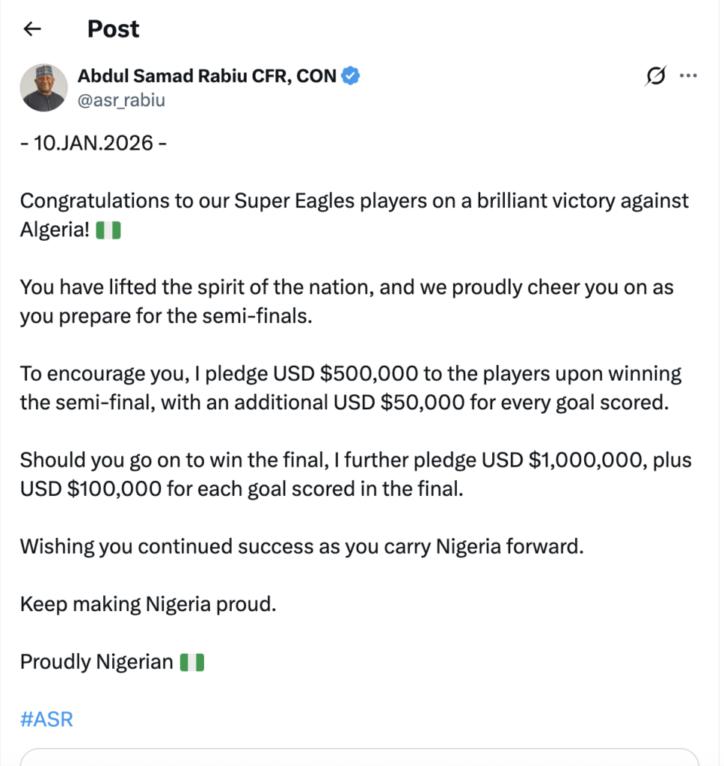Click the blue verified badge
Image resolution: width=724 pixels, height=766 pixels.
(352, 76)
